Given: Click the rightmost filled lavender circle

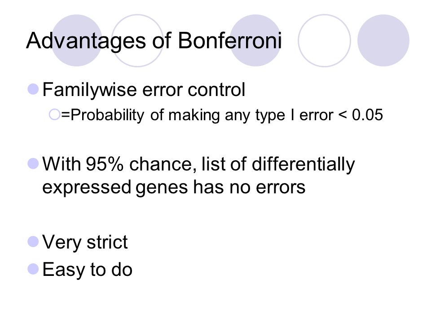Looking at the screenshot, I should pos(383,40).
